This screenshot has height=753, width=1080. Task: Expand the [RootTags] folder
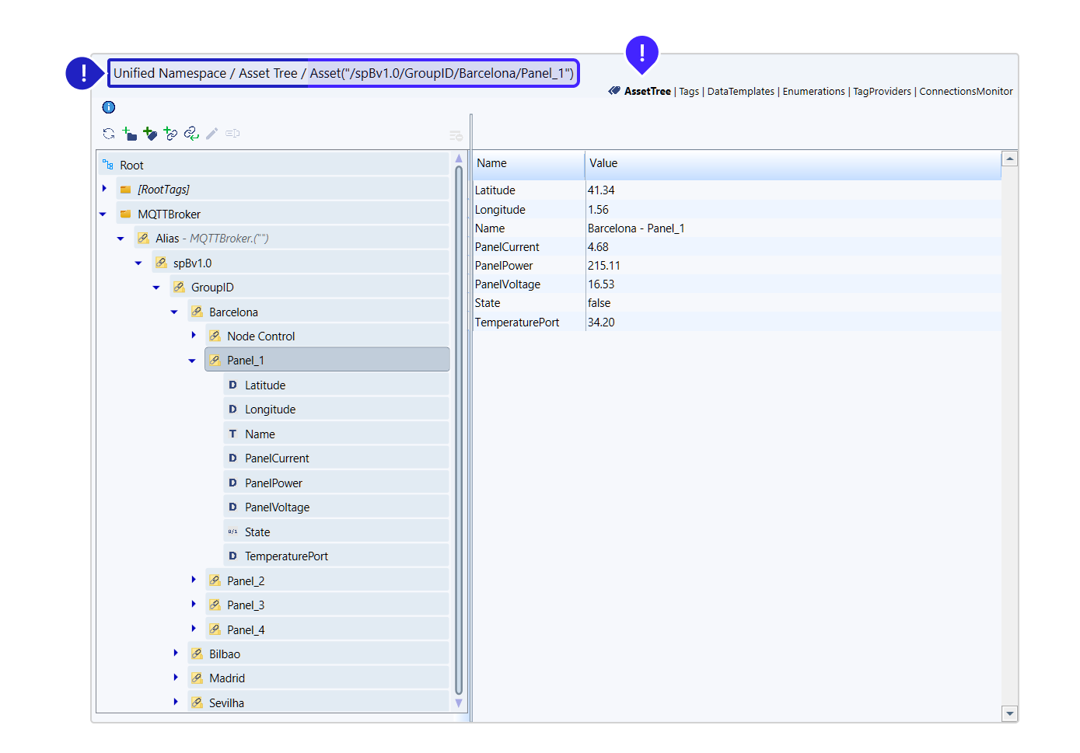[104, 189]
